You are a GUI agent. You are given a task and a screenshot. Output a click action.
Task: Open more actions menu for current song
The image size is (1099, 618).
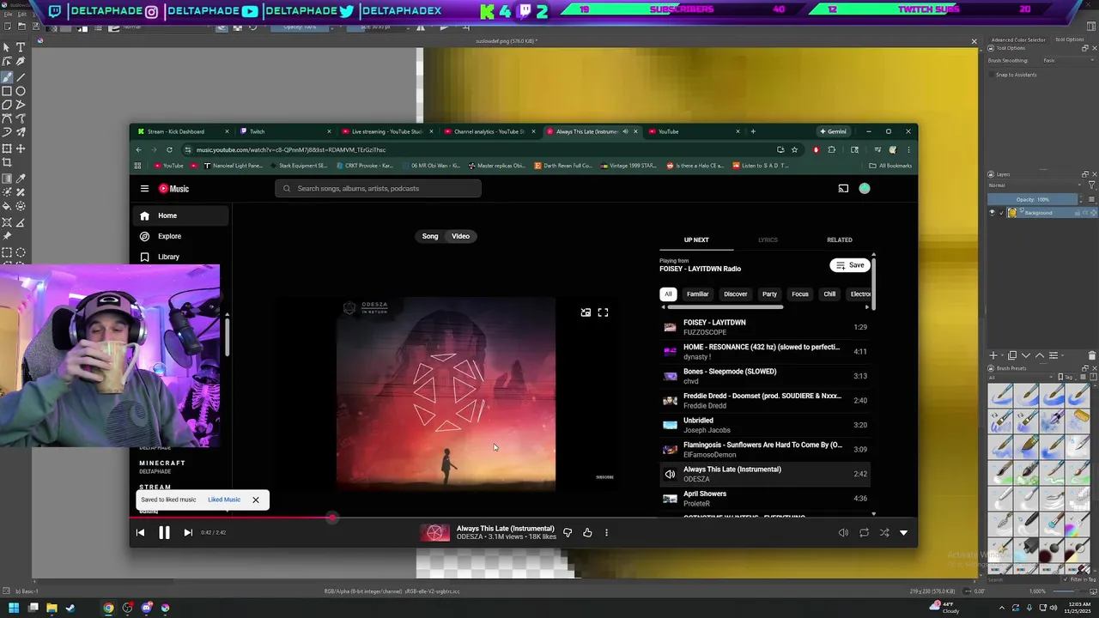click(606, 533)
